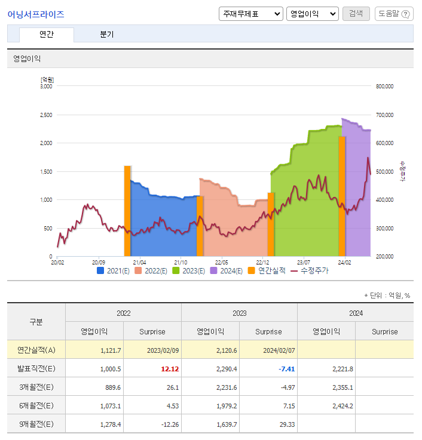The height and width of the screenshot is (440, 422).
Task: Click the 1,121.7 value cell
Action: [94, 350]
